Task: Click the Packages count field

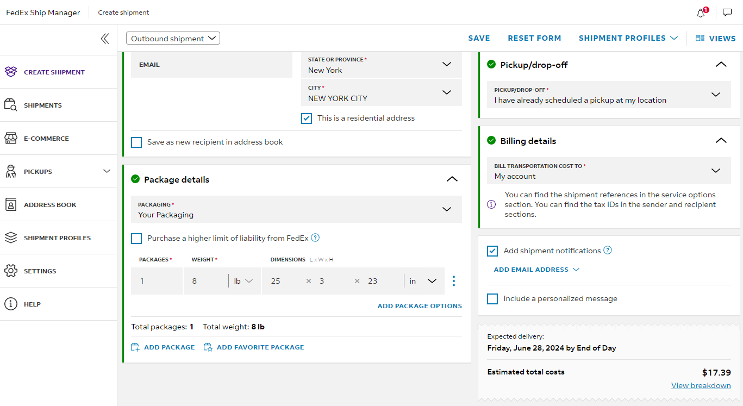Action: tap(157, 281)
